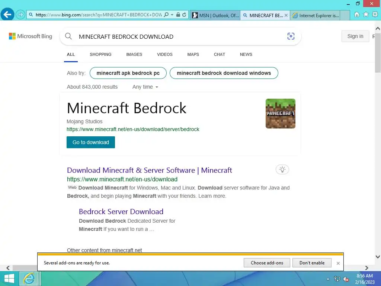Viewport: 381px width, 286px height.
Task: Open the CHAT search tab
Action: [x=220, y=54]
